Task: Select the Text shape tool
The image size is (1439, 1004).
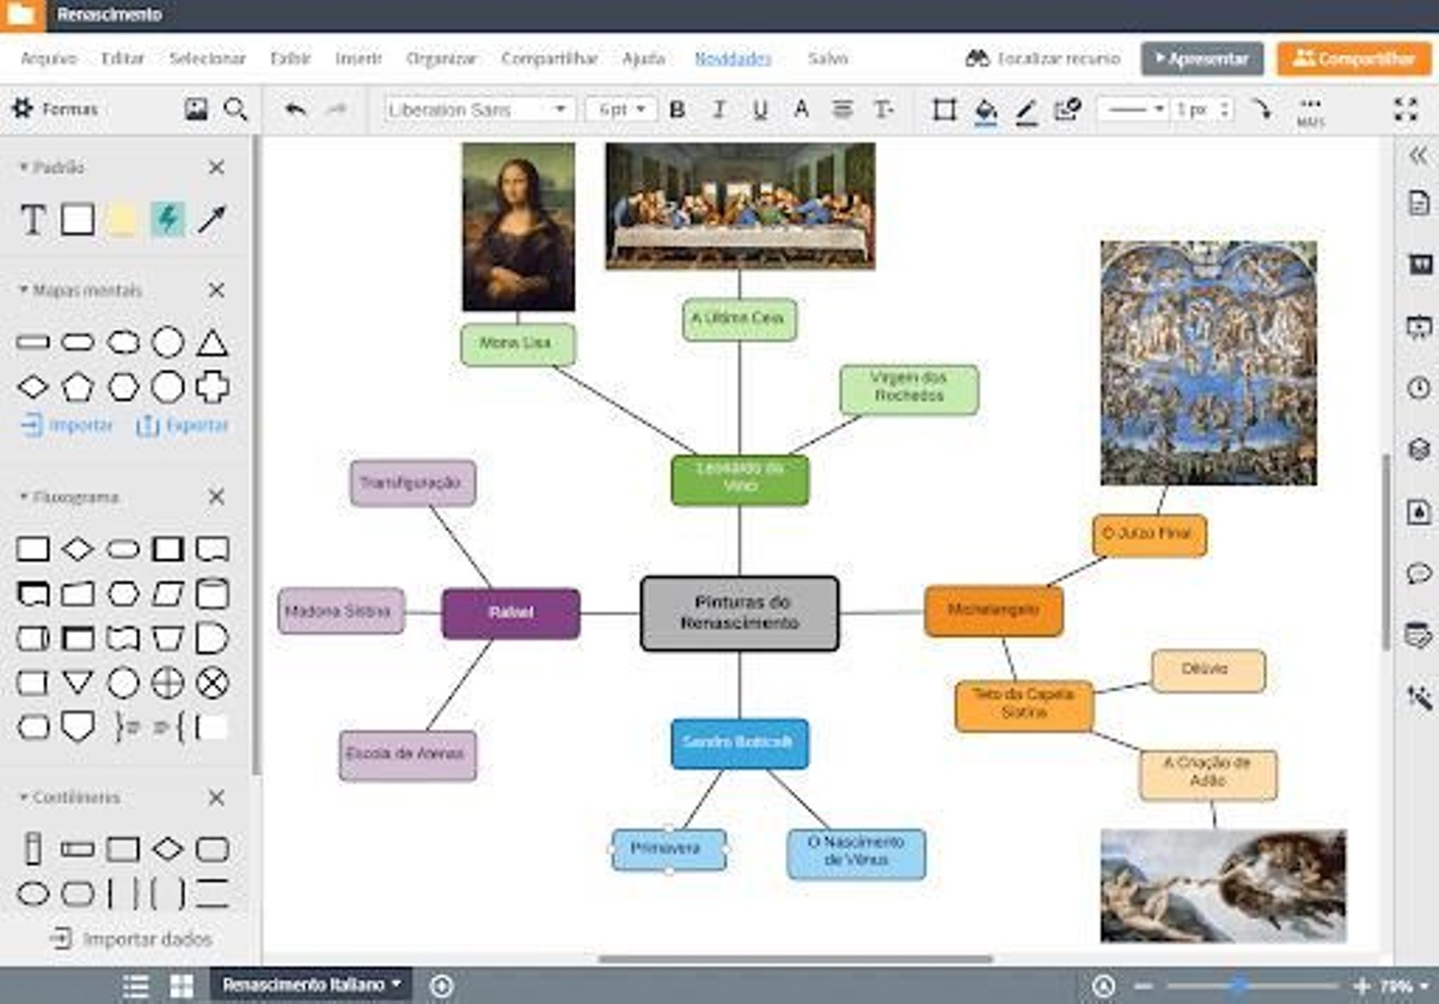Action: 33,219
